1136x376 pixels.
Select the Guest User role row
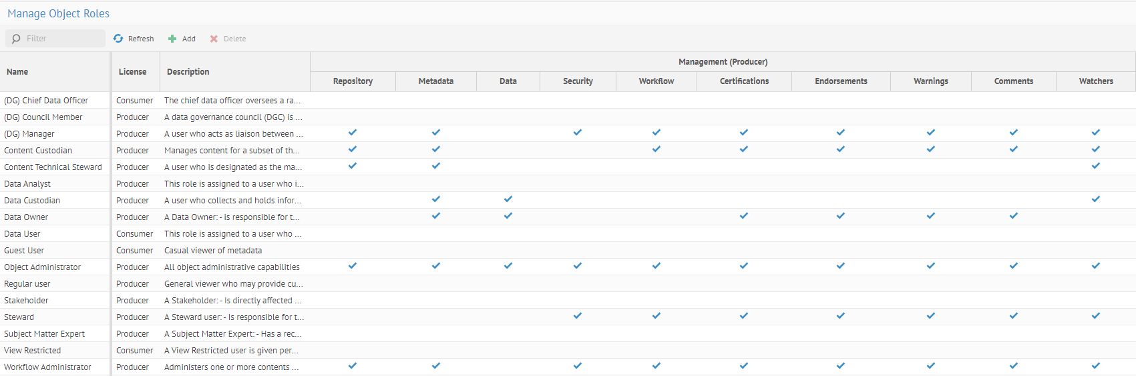(24, 251)
